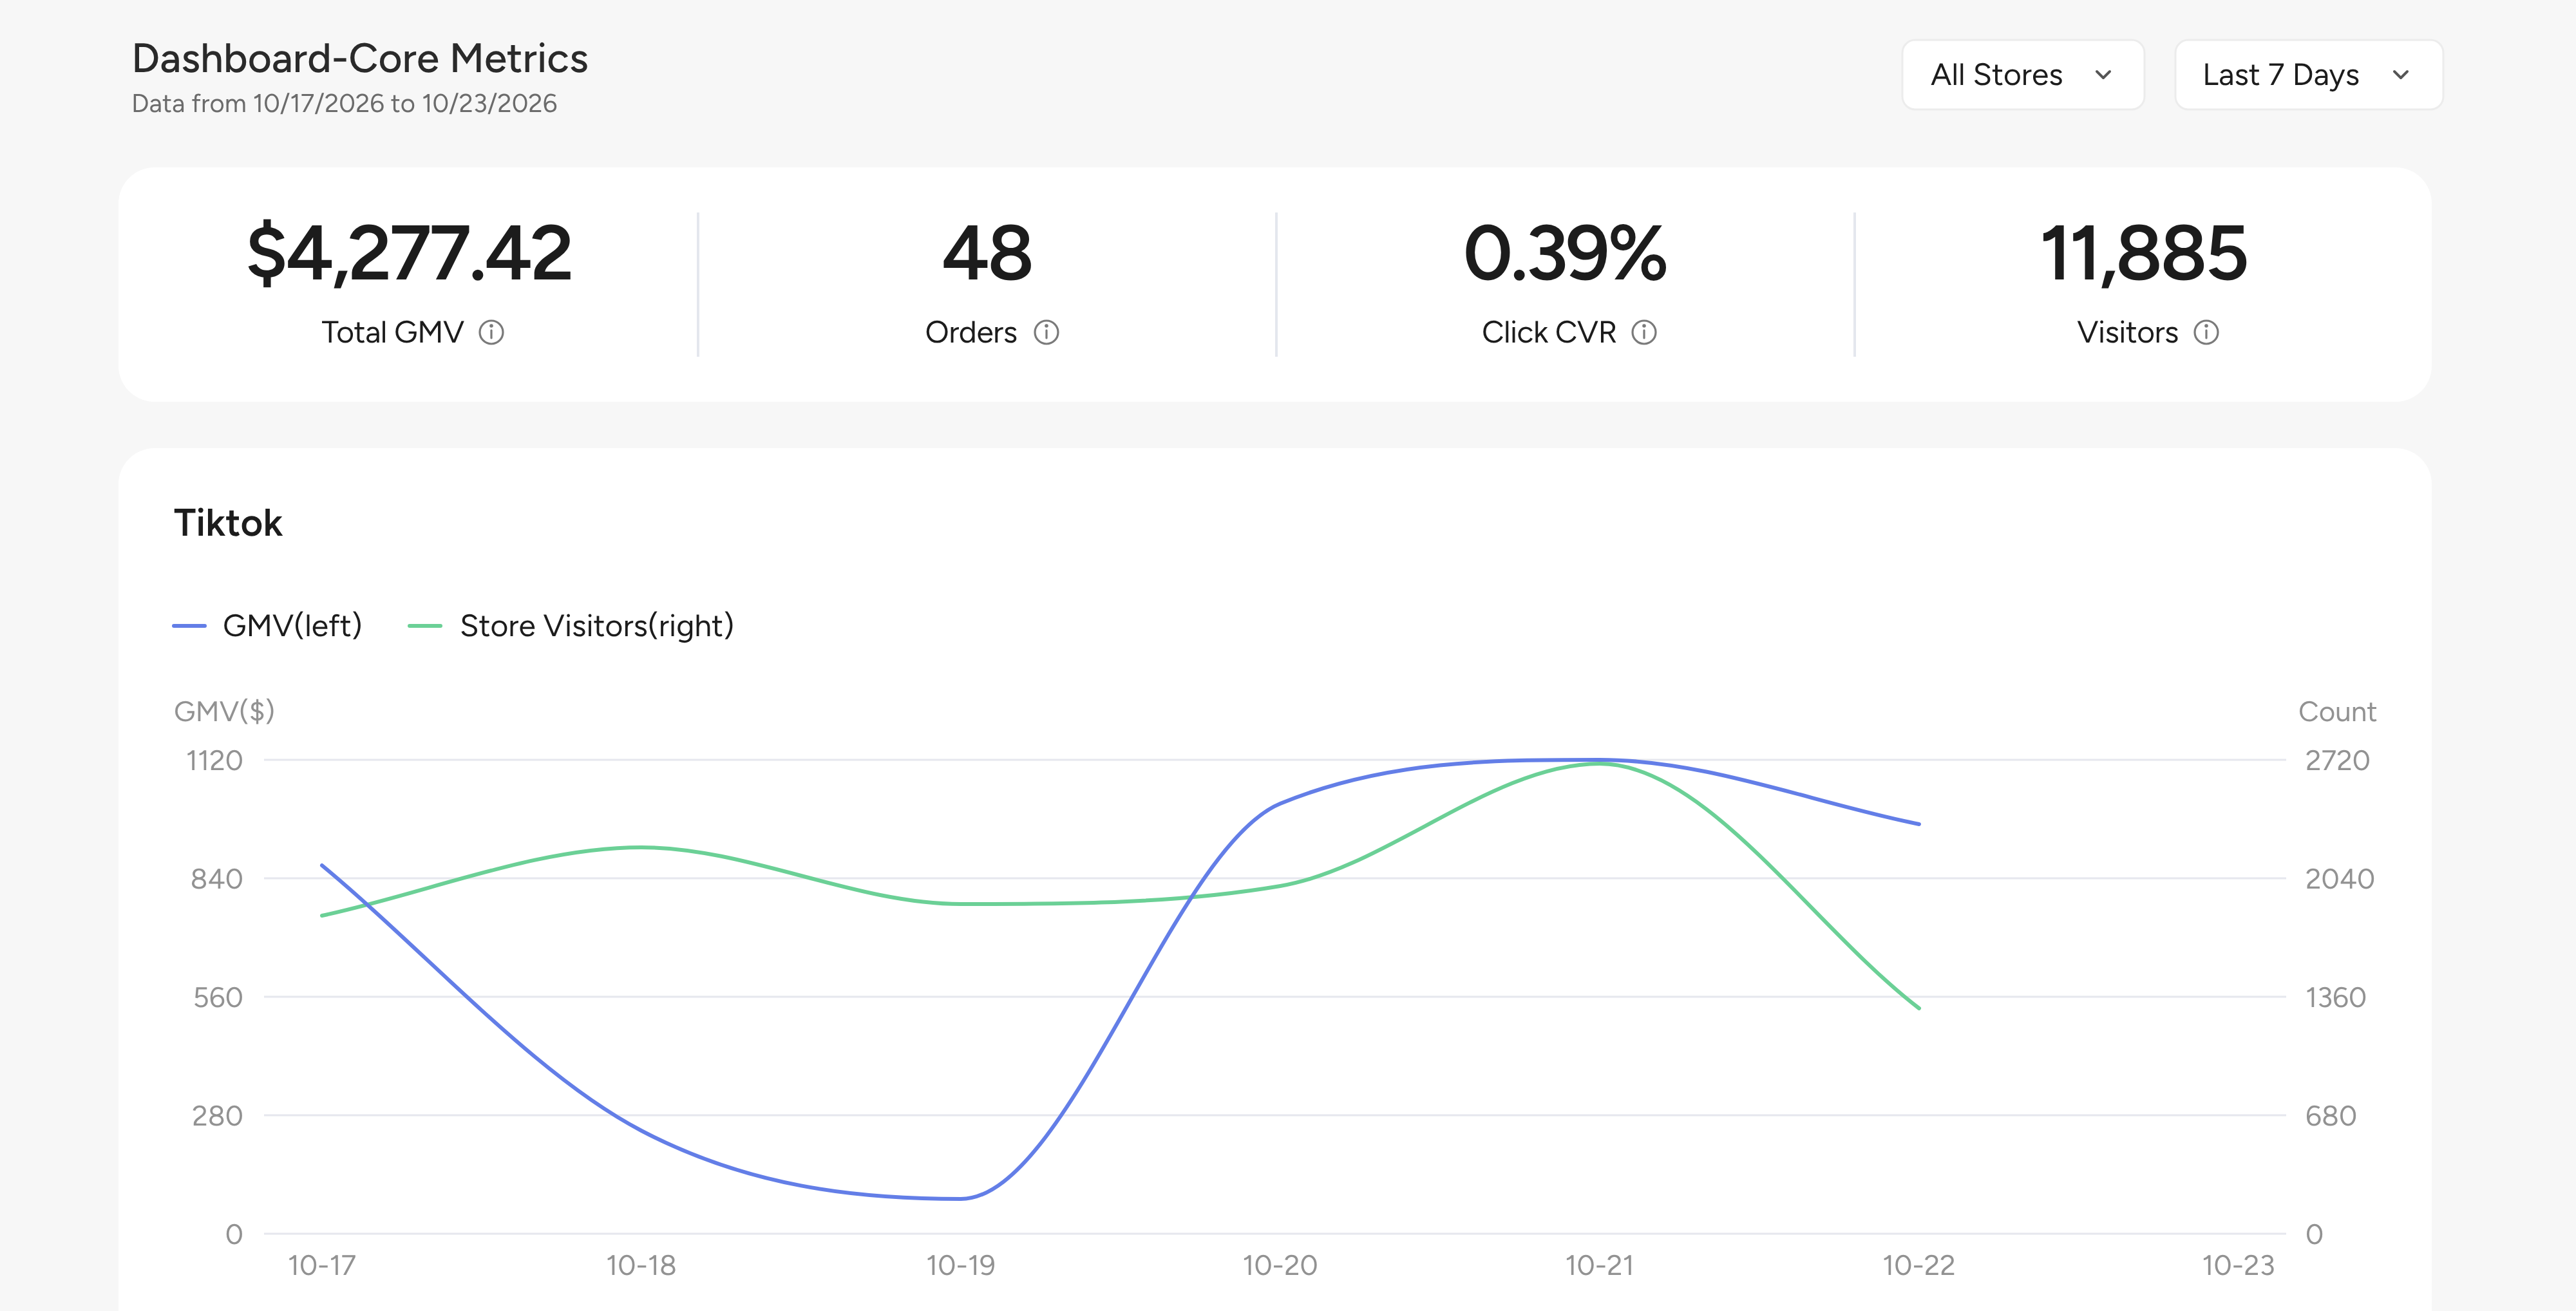The width and height of the screenshot is (2576, 1311).
Task: Click the 48 Orders value
Action: pyautogui.click(x=987, y=253)
